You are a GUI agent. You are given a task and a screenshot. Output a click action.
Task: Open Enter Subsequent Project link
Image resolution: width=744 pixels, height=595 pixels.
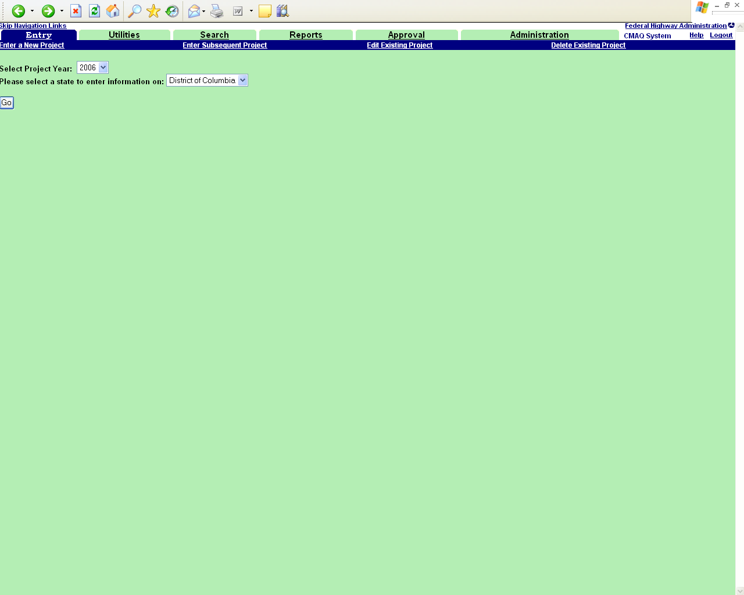pos(224,45)
